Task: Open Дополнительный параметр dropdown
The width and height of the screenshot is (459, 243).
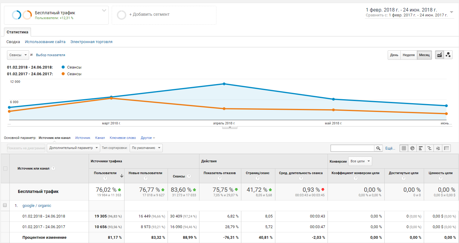Action: coord(73,148)
